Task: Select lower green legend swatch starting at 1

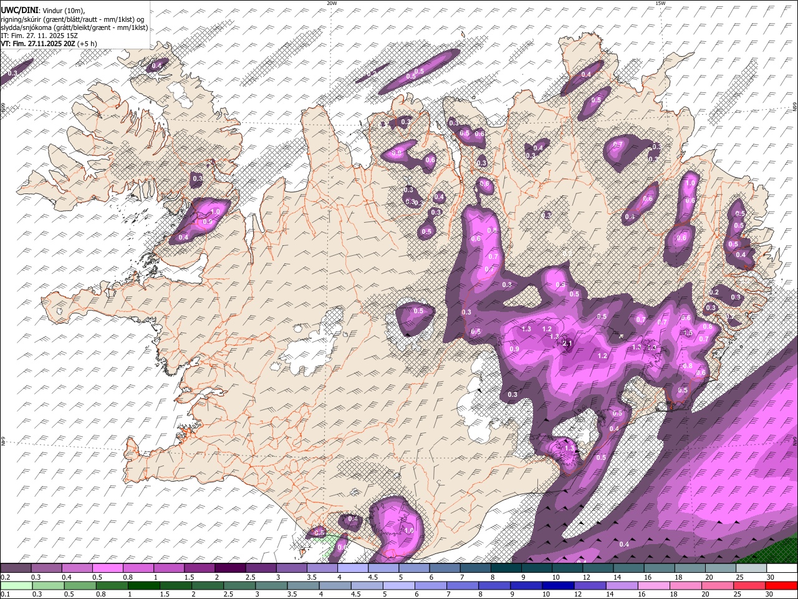Action: click(x=143, y=585)
